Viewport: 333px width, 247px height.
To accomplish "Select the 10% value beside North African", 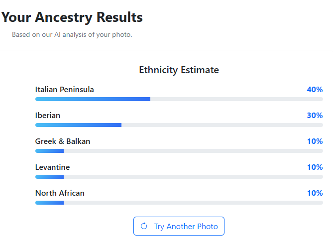I will (315, 193).
